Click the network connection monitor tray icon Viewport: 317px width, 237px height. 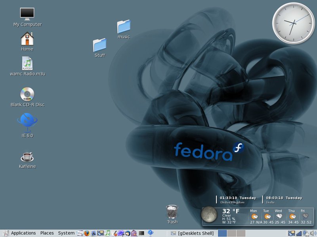pyautogui.click(x=306, y=233)
